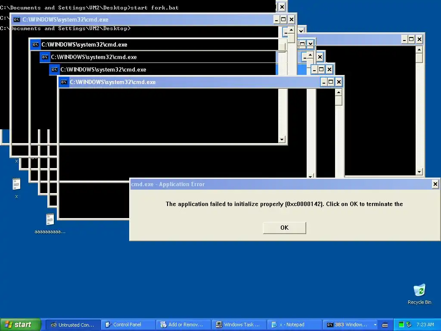
Task: Click the on-screen keyboard icon in the taskbar
Action: click(385, 325)
